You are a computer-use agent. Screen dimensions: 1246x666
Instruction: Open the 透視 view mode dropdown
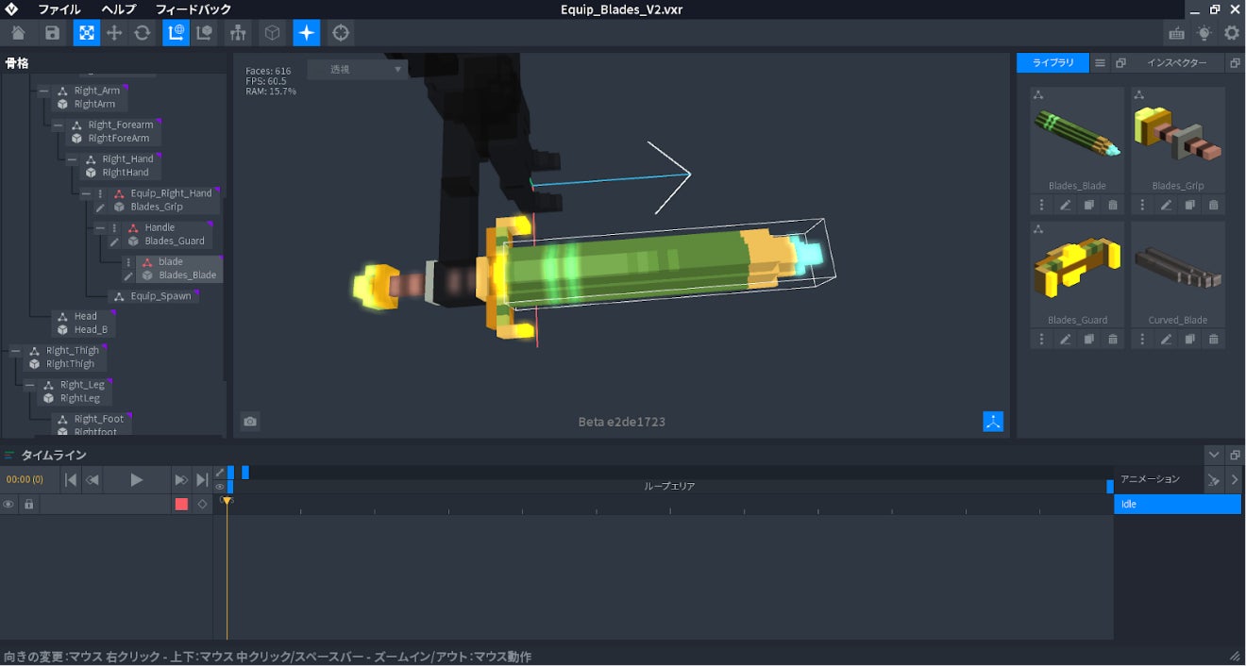[366, 69]
